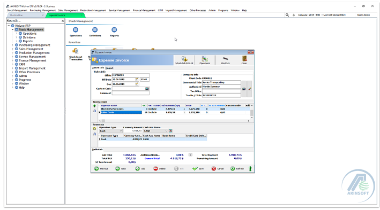Open the Shortcuts icon in Expense Invoice
The width and height of the screenshot is (380, 210).
(x=225, y=60)
